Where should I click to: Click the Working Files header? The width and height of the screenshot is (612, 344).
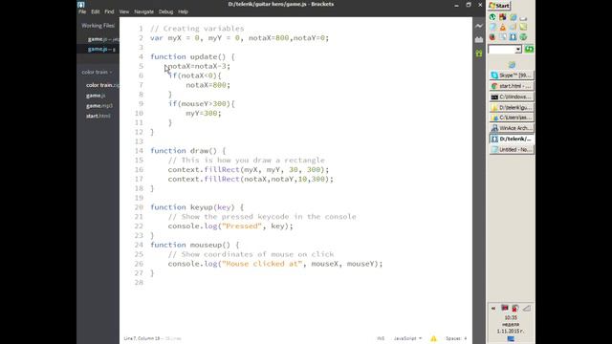(x=98, y=26)
